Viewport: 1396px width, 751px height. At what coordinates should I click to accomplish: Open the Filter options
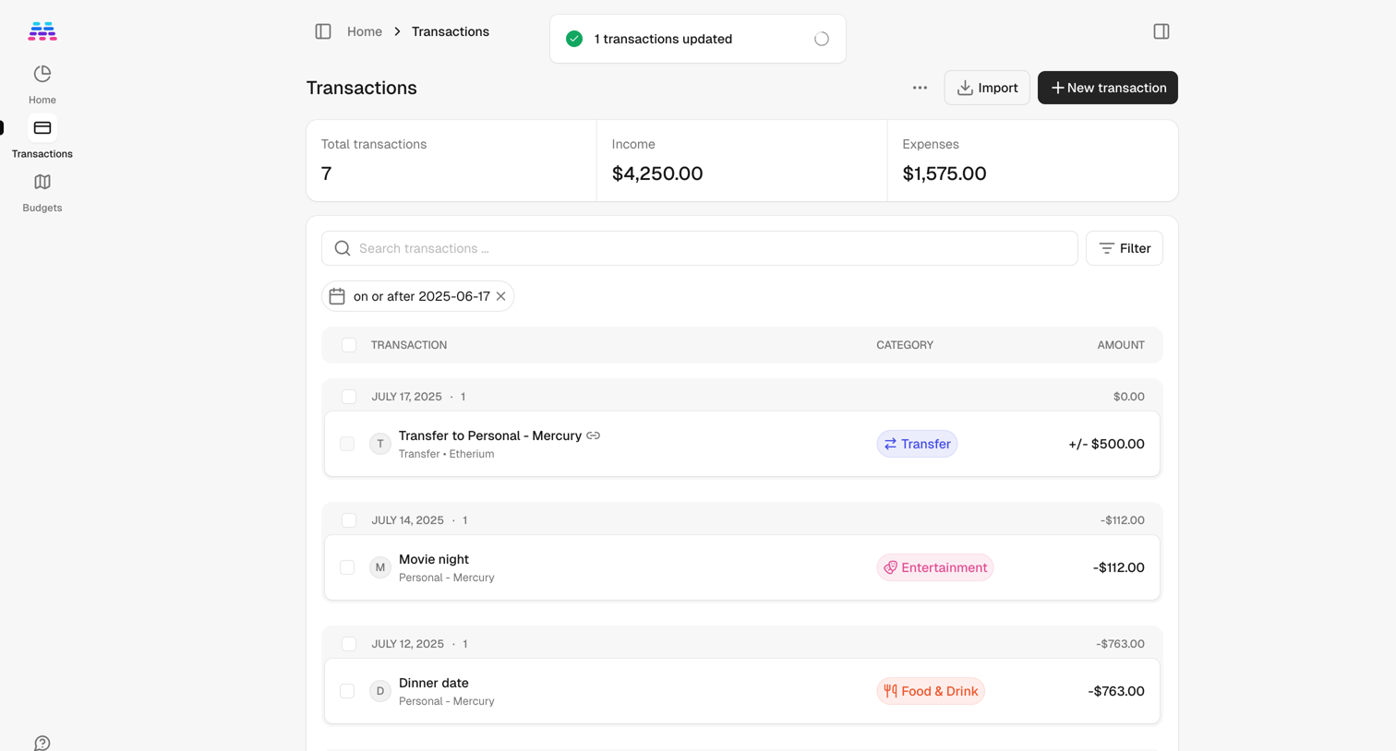click(x=1124, y=248)
